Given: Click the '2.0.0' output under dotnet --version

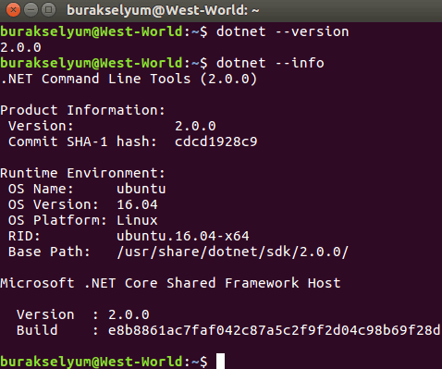Looking at the screenshot, I should coord(20,47).
